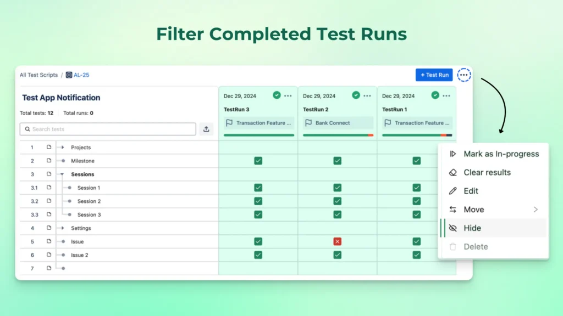Click TestRun 3 completed status checkmark
The height and width of the screenshot is (316, 563).
point(277,95)
